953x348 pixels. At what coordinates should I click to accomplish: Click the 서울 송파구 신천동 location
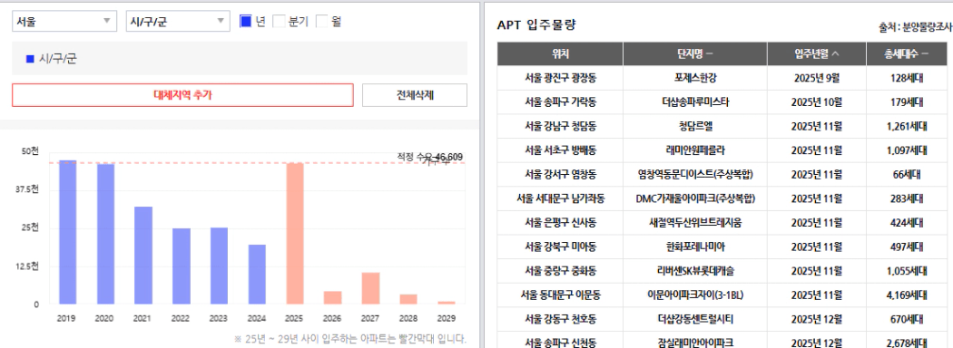560,343
